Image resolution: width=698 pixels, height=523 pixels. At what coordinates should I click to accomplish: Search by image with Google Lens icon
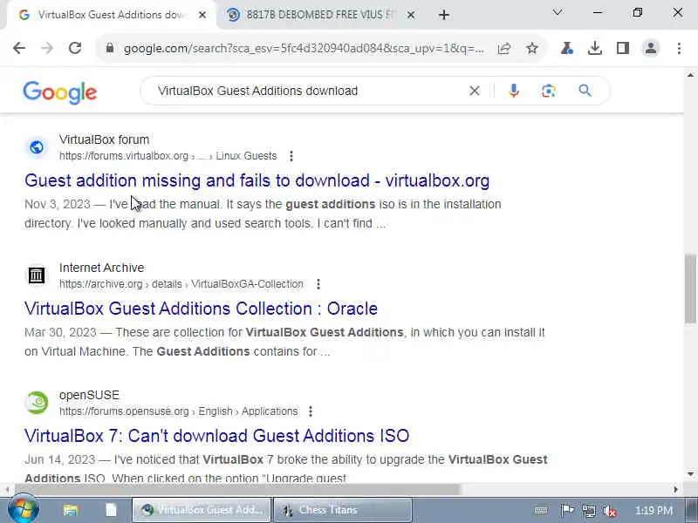coord(549,91)
